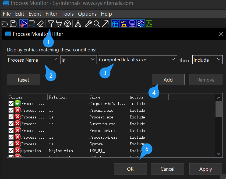Click the Column header in filter list
Image resolution: width=226 pixels, height=179 pixels.
(27, 97)
